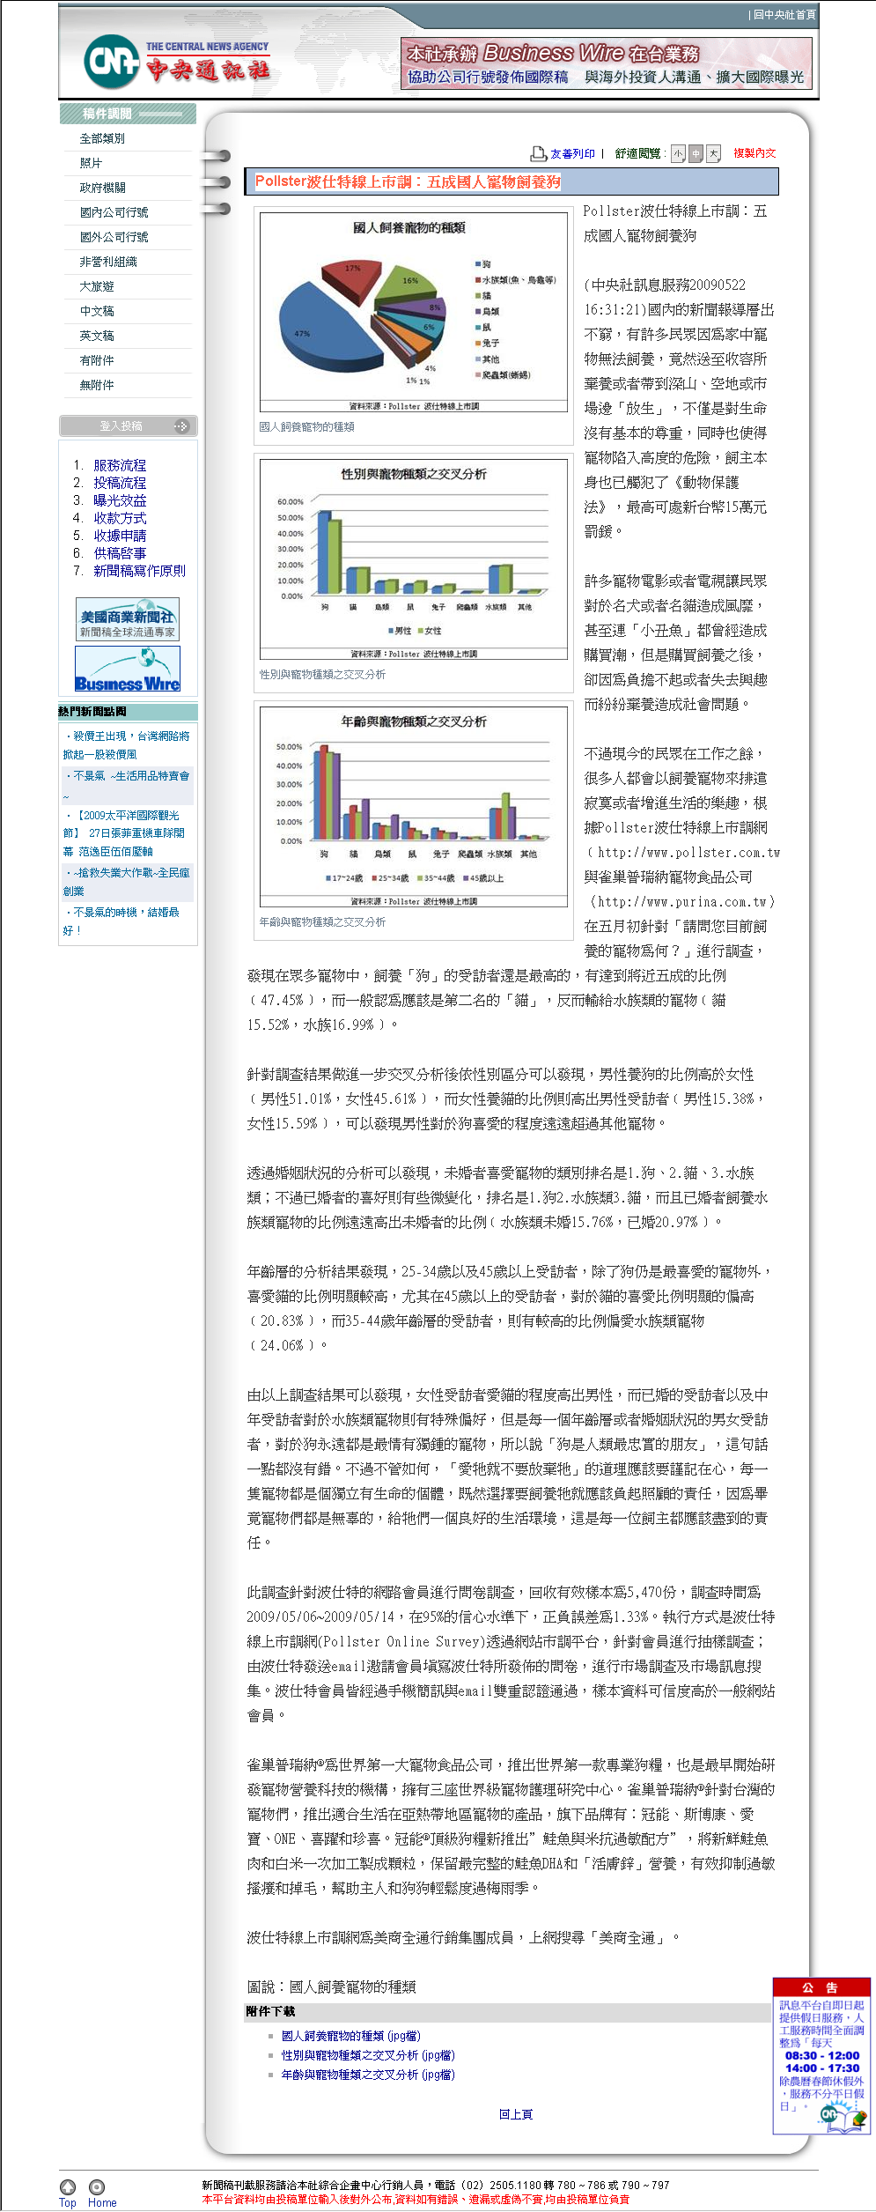
Task: Open the Business Wire logo banner
Action: (128, 670)
